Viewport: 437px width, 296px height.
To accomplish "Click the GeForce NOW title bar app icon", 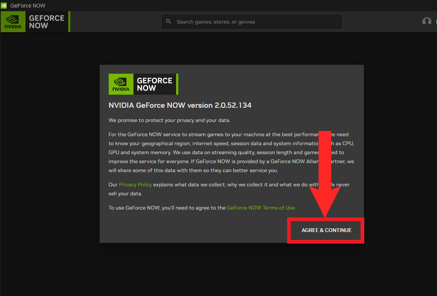I will point(4,6).
